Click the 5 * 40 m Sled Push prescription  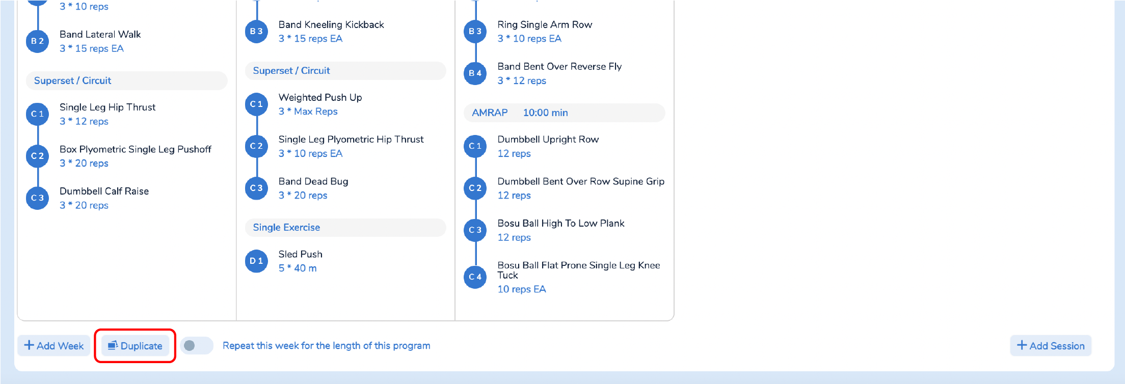tap(298, 268)
